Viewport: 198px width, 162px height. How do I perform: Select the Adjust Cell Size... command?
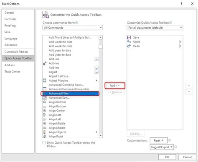tap(59, 76)
